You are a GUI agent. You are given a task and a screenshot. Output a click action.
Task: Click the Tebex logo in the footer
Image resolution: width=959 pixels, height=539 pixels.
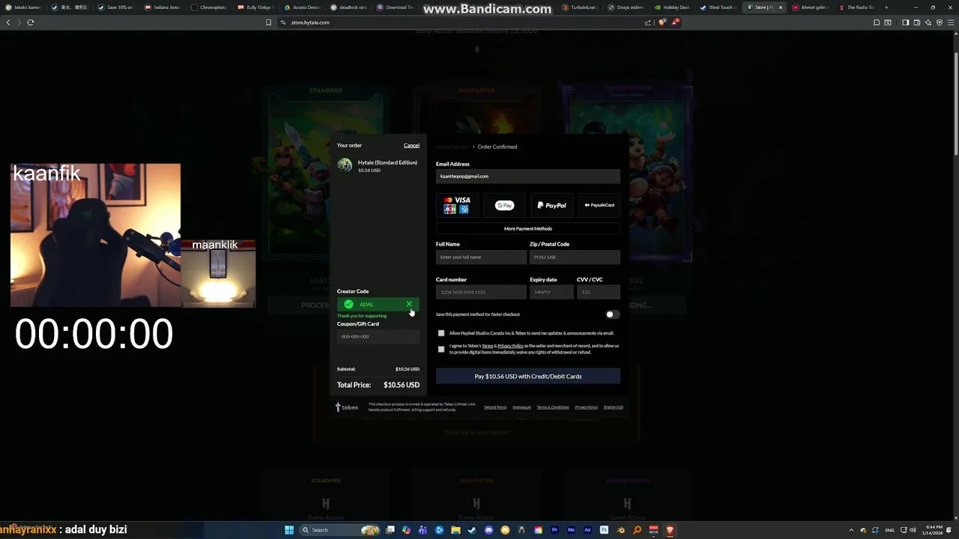click(347, 407)
